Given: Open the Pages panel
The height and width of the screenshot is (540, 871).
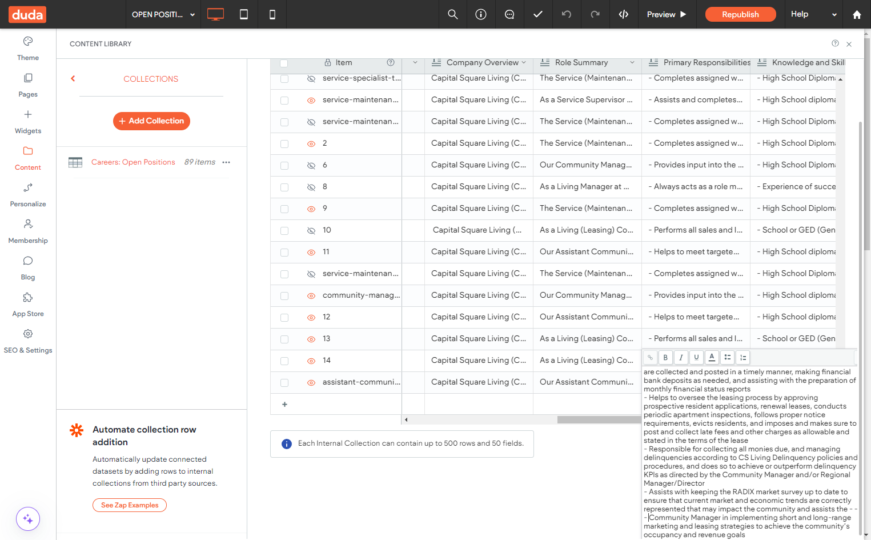Looking at the screenshot, I should coord(28,85).
